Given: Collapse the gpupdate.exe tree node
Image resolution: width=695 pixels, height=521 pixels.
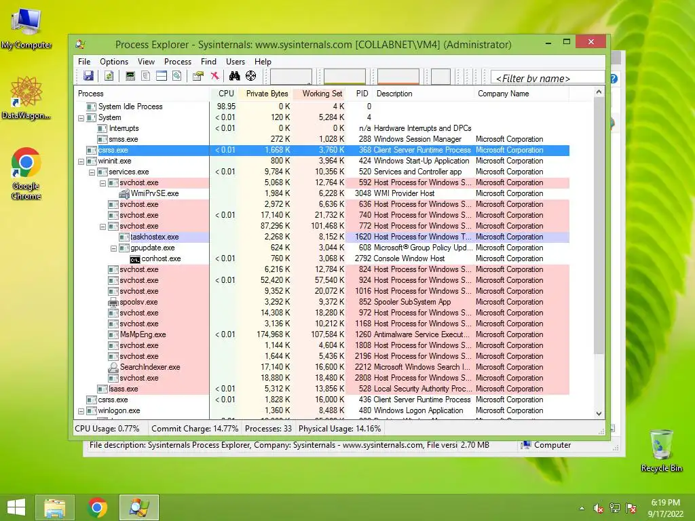Looking at the screenshot, I should click(x=113, y=248).
